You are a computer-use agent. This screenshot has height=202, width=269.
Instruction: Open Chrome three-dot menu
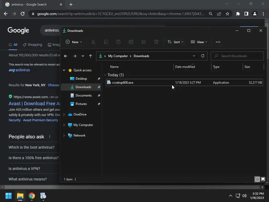pos(263,14)
